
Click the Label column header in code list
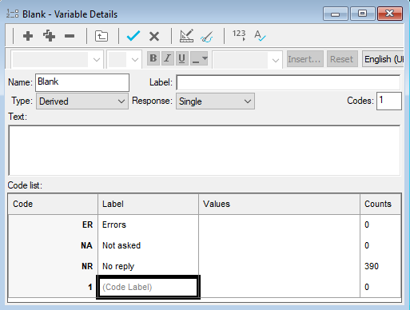point(148,204)
